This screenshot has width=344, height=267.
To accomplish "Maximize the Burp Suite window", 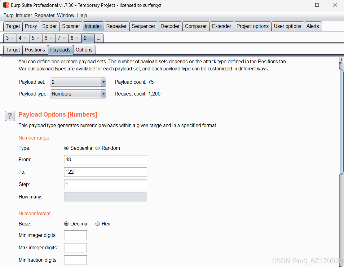I will (317, 5).
